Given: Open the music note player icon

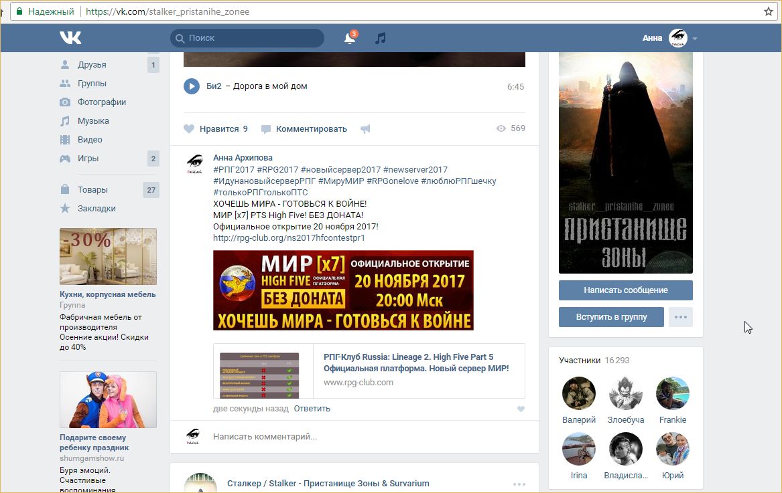Looking at the screenshot, I should coord(380,38).
